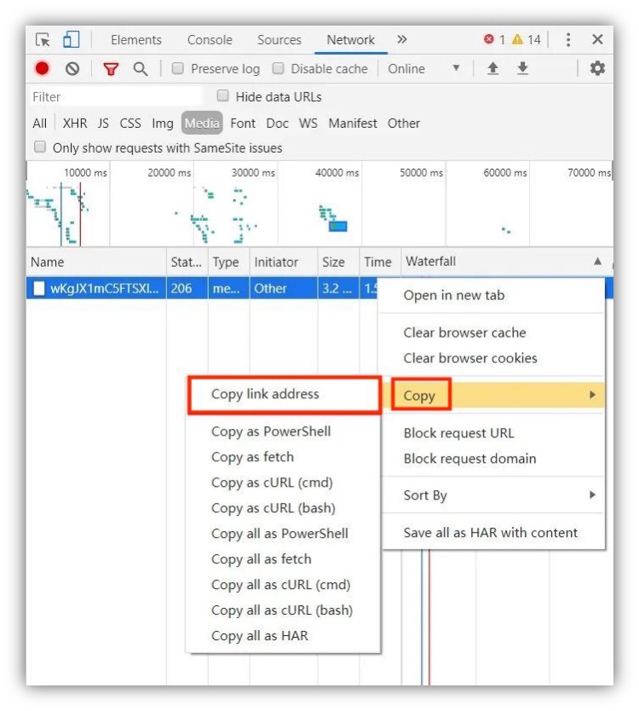Click the yellow warning count indicator
The height and width of the screenshot is (711, 639).
(x=527, y=40)
